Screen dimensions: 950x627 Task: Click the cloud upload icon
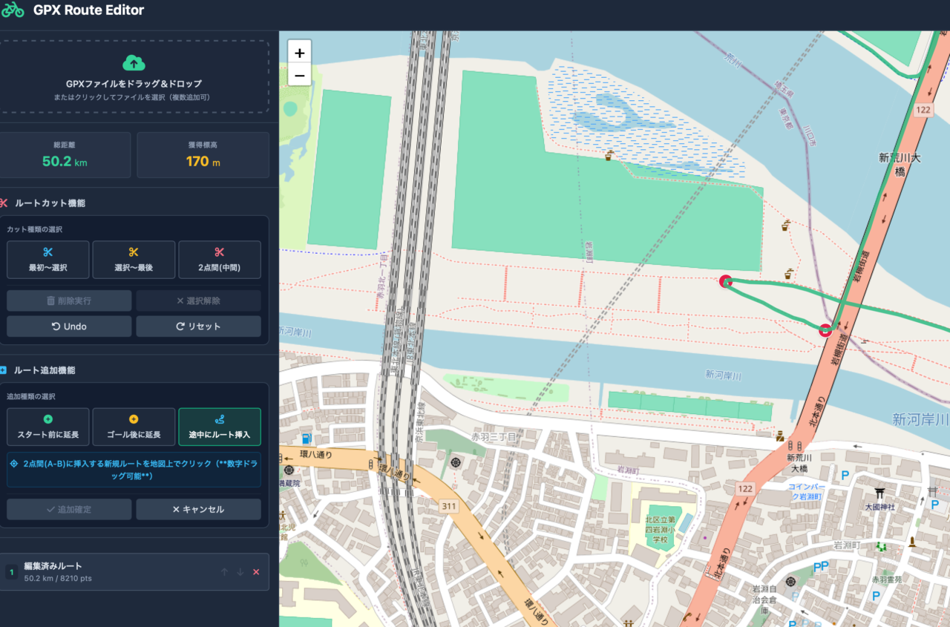[134, 63]
